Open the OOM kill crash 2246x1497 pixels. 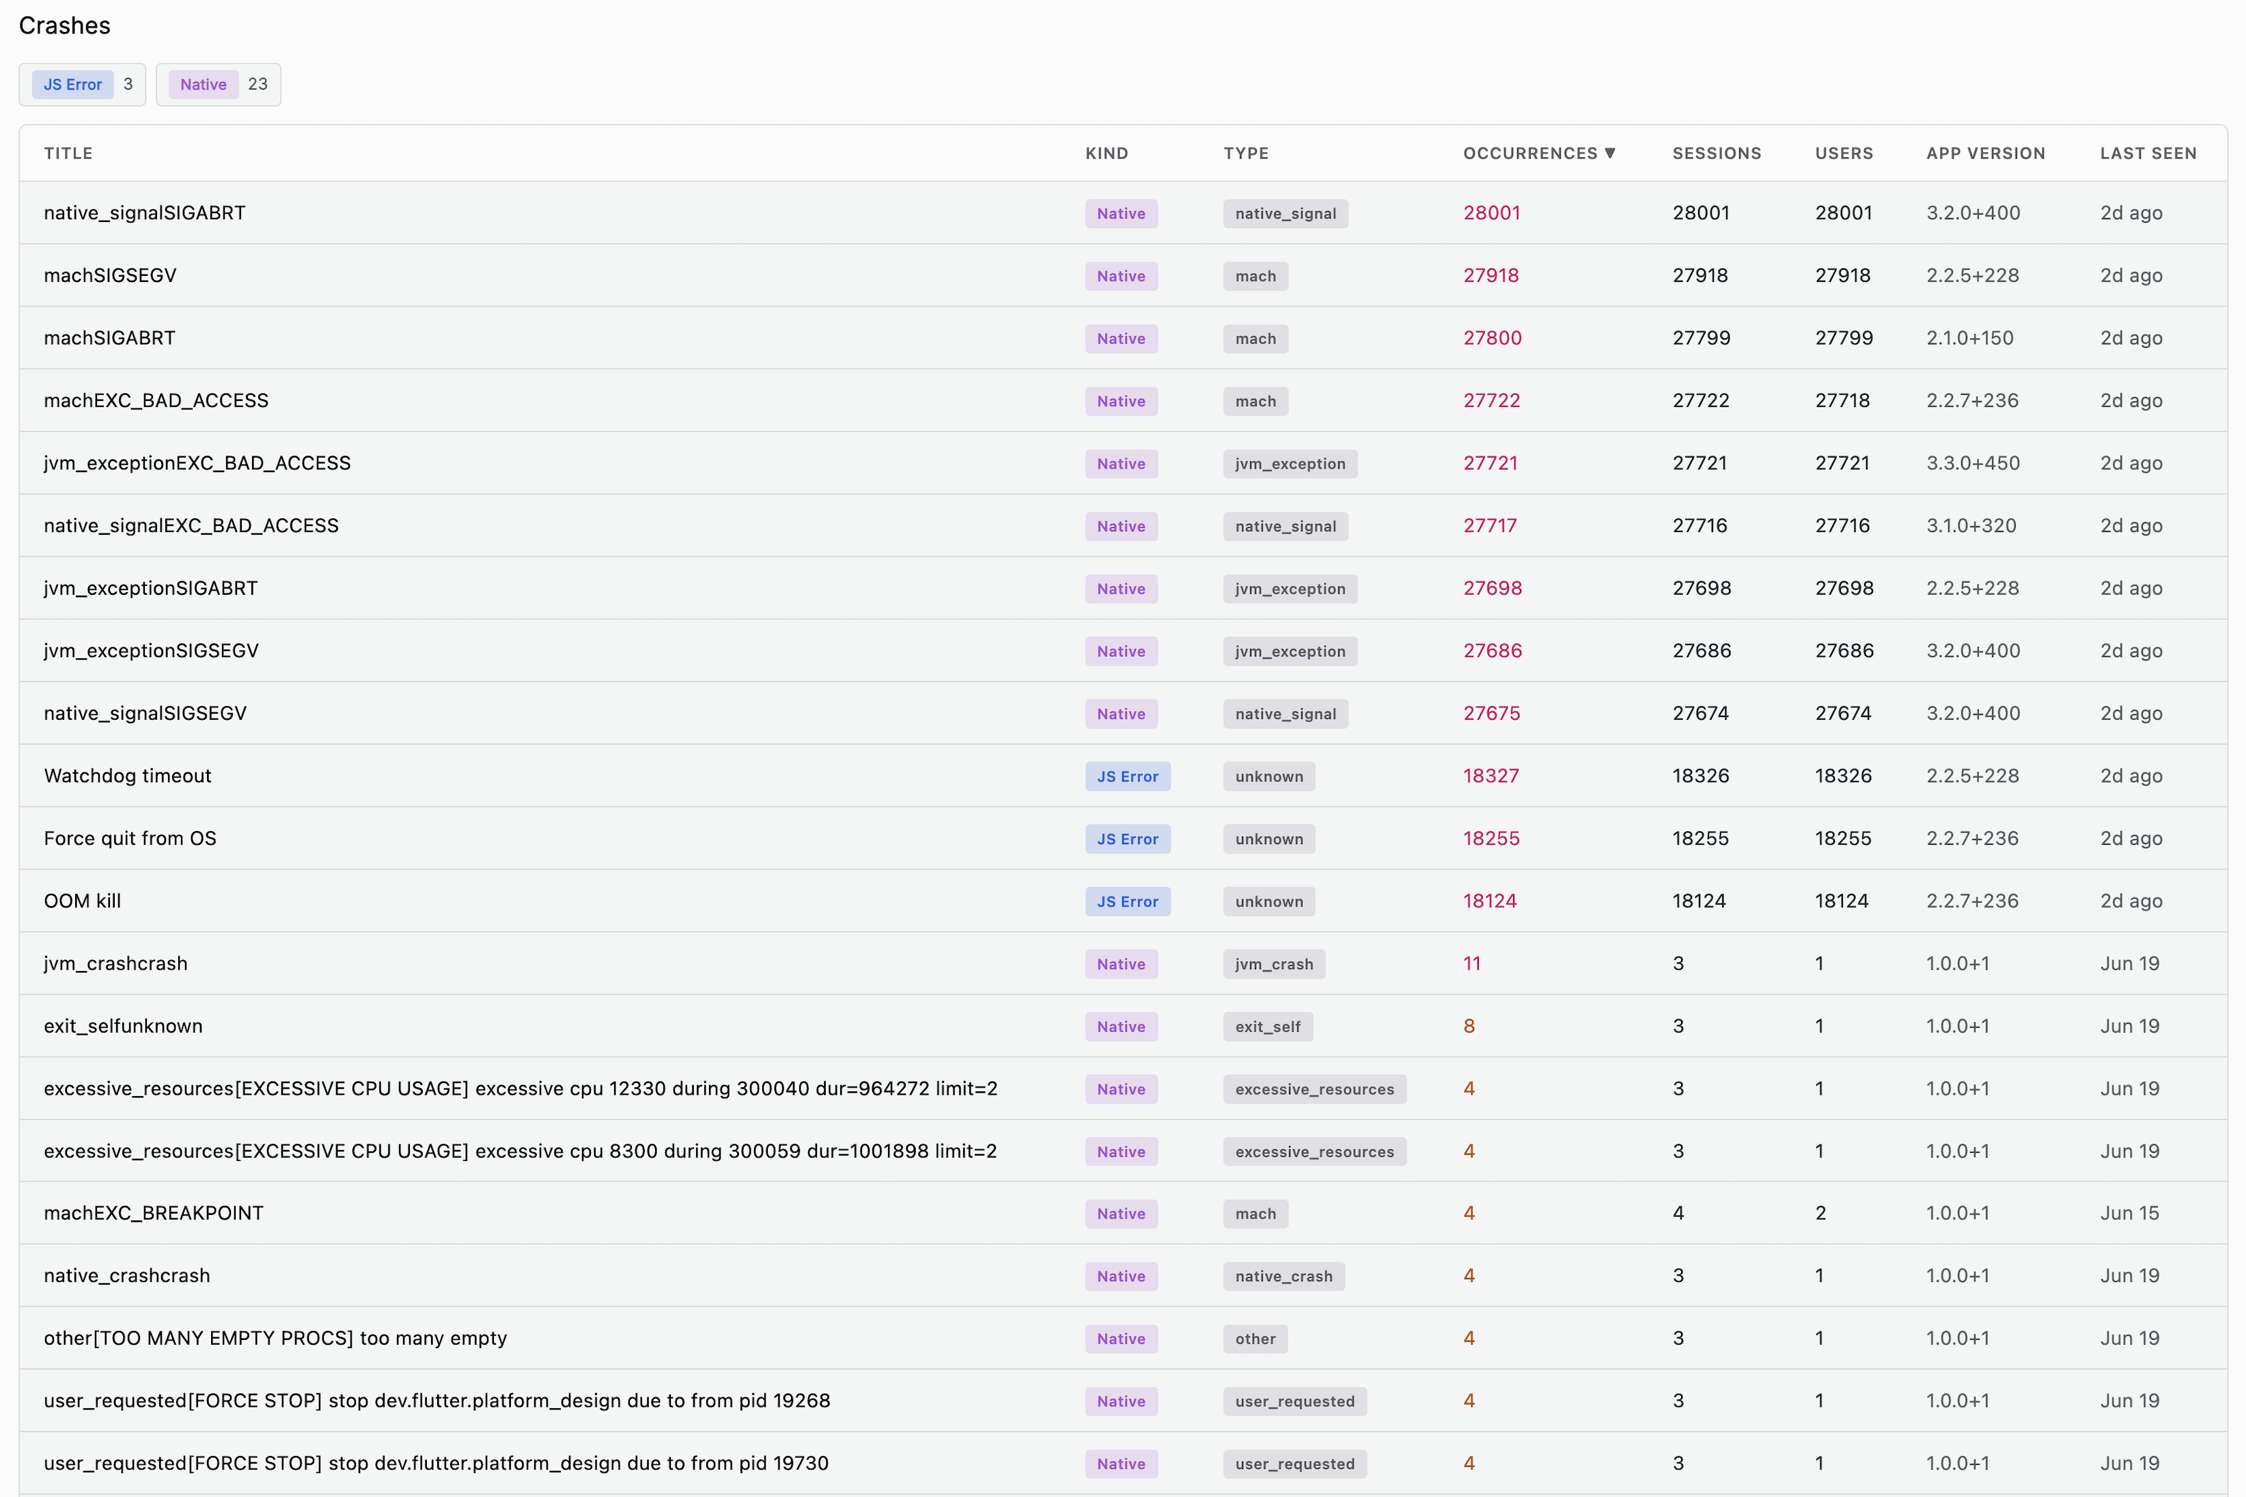pos(82,900)
